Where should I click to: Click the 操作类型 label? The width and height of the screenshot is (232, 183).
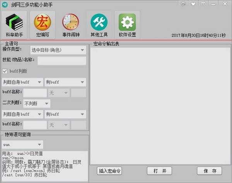click(12, 49)
